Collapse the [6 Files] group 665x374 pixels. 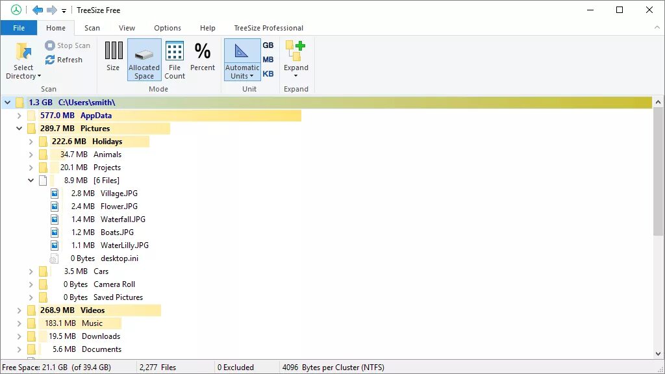pos(31,181)
